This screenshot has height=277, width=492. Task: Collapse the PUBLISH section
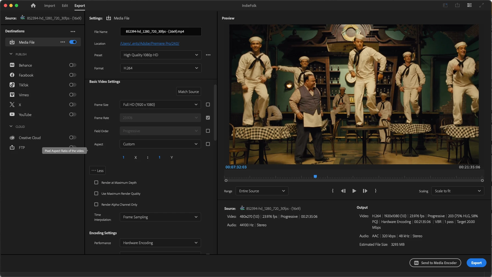click(11, 54)
